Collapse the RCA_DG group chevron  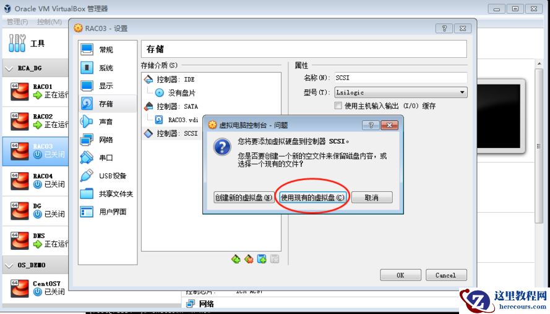(x=9, y=68)
